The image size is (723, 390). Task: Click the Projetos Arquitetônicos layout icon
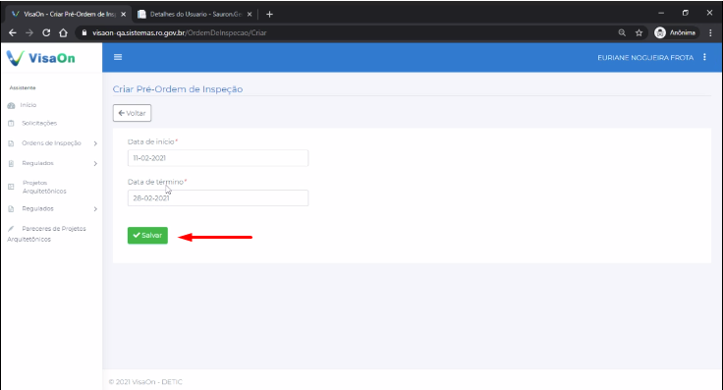11,187
